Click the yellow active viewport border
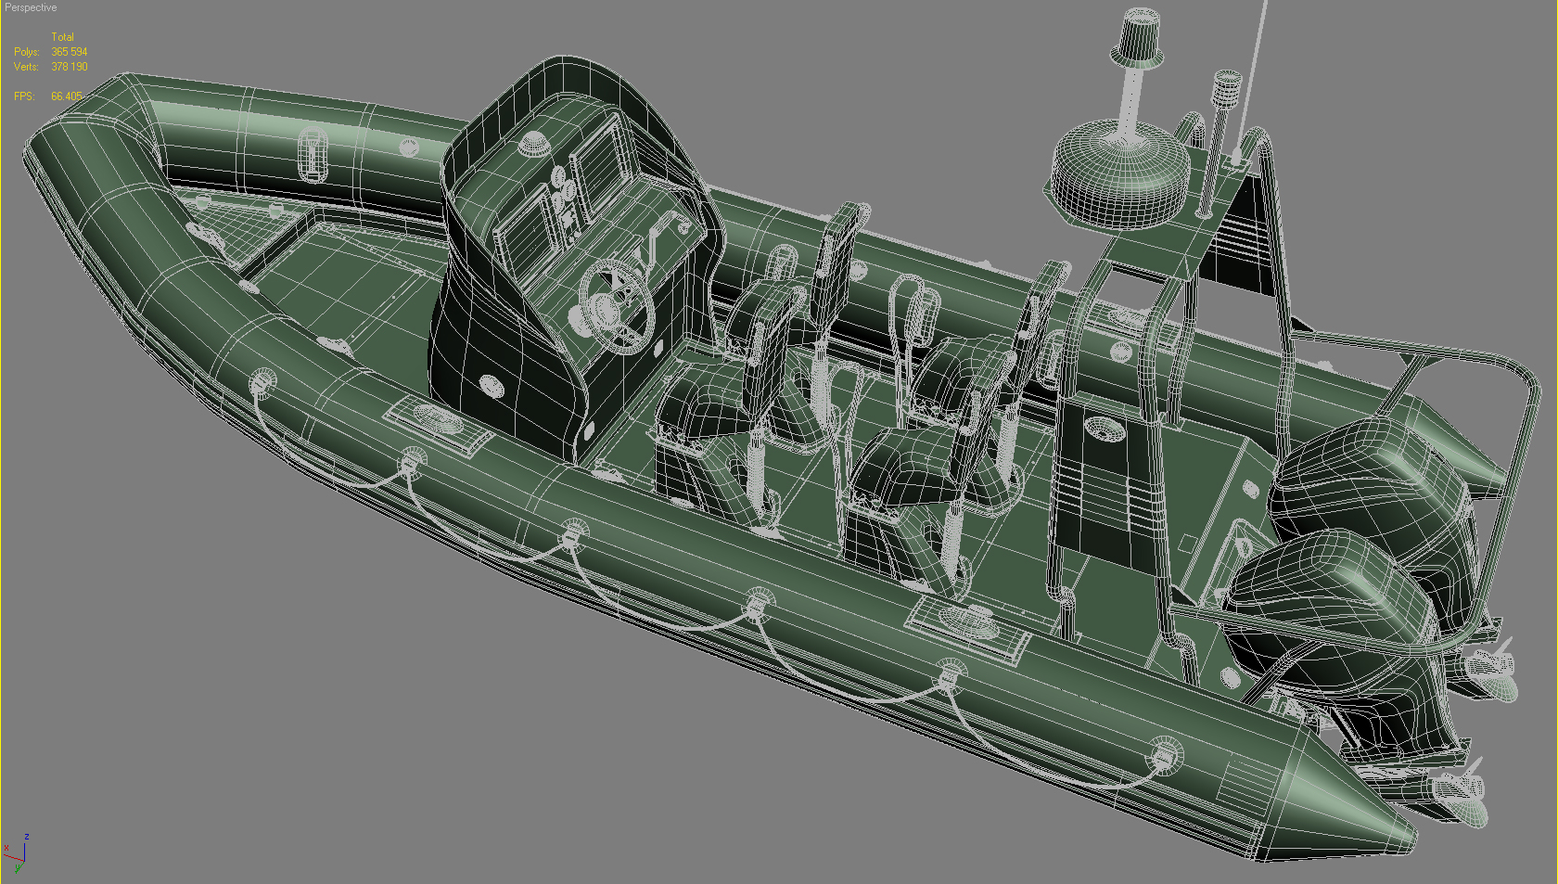Viewport: 1558px width, 884px height. click(2, 442)
